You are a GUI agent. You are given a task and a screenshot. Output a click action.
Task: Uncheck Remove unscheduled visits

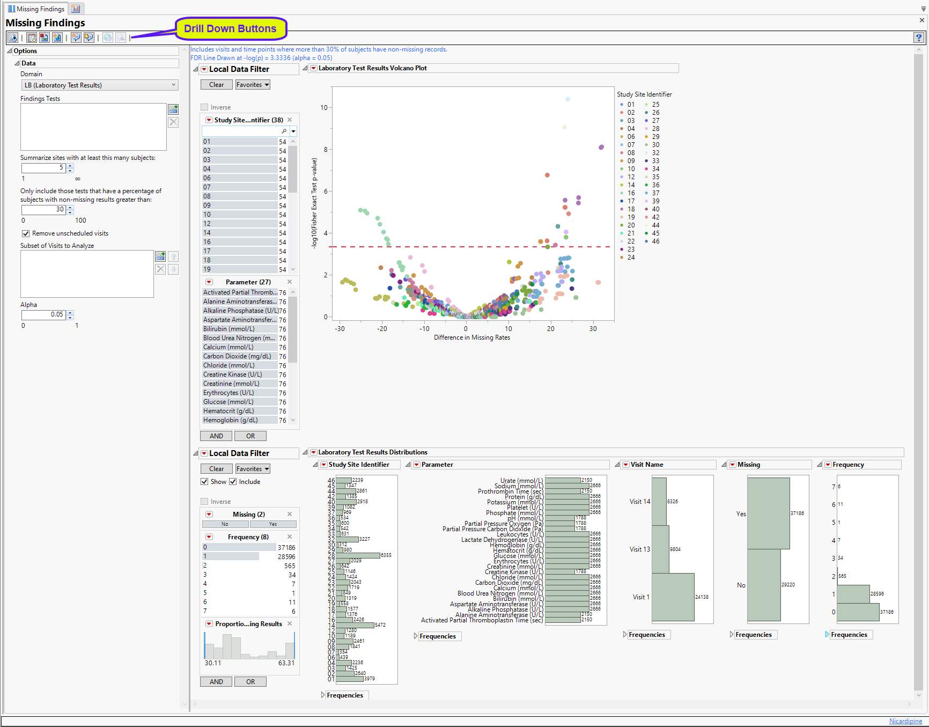click(26, 233)
